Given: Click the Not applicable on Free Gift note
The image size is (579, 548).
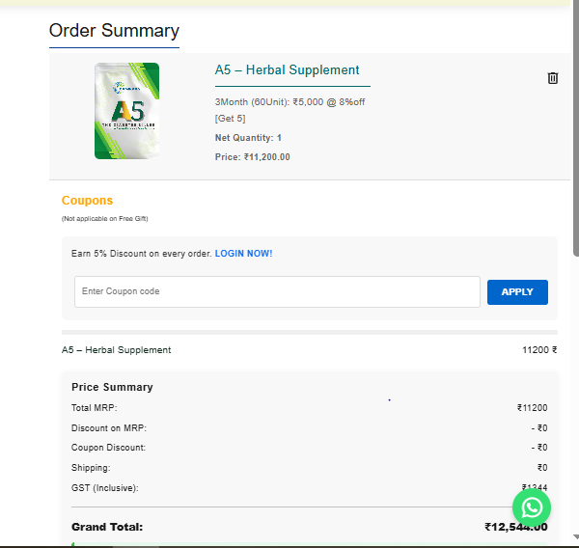Looking at the screenshot, I should [105, 219].
